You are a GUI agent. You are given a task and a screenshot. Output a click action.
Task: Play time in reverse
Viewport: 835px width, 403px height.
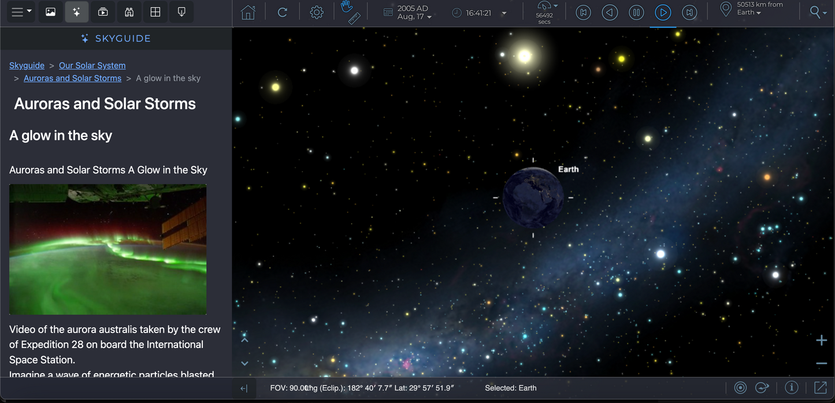(610, 13)
